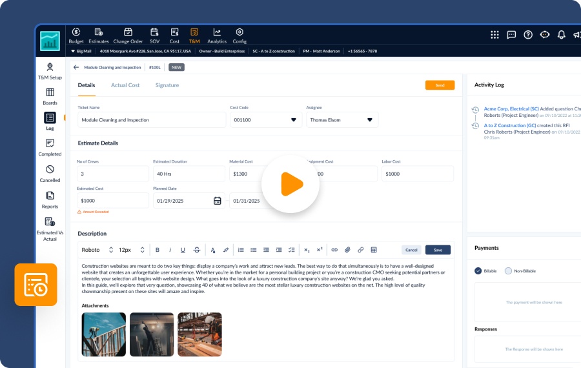Open the Estimates module

click(99, 36)
